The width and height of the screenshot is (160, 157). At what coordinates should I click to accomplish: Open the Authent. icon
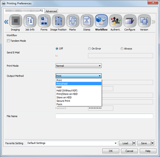(x=116, y=21)
